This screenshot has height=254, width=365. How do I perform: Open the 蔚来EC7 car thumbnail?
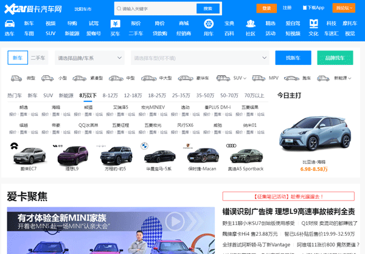pos(29,155)
